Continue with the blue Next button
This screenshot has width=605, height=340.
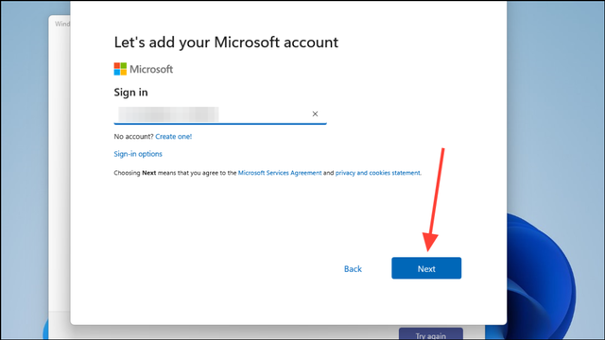click(x=426, y=268)
